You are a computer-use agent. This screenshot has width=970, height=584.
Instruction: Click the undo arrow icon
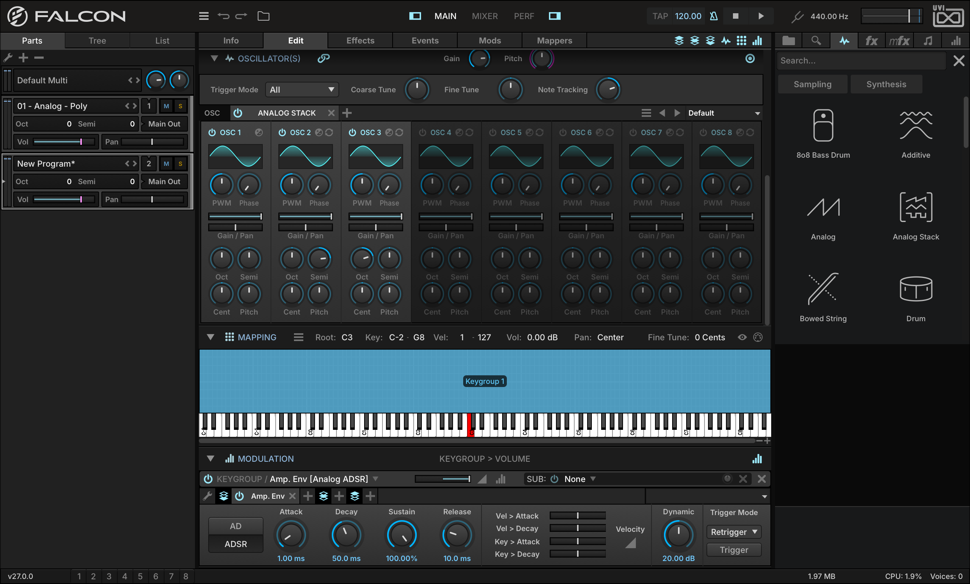224,16
